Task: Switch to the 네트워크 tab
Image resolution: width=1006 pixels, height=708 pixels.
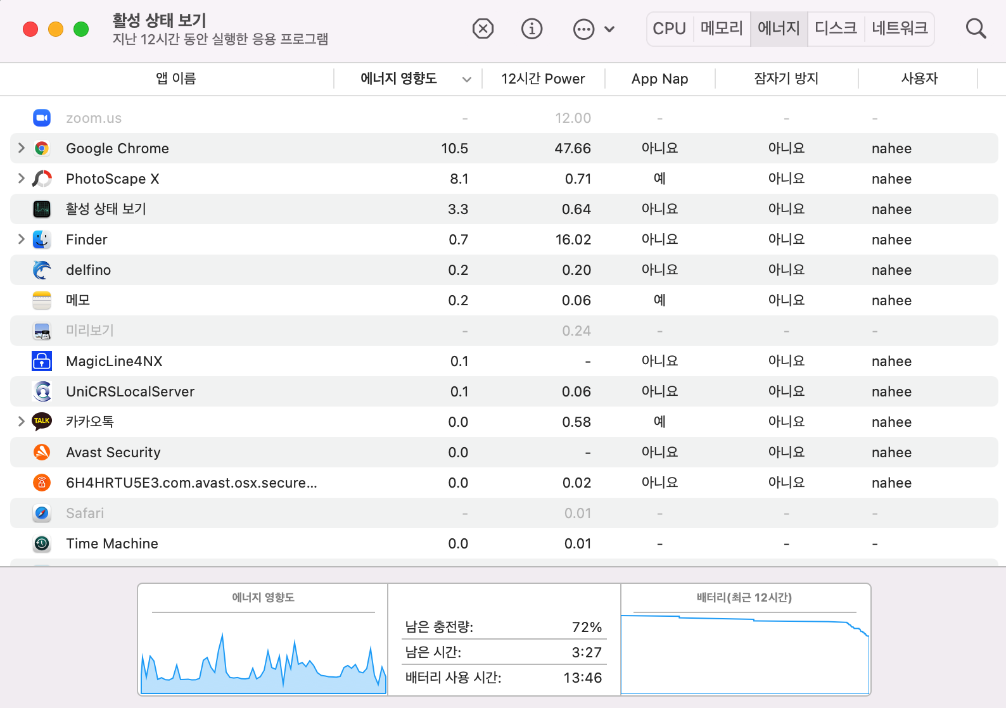Action: point(900,28)
